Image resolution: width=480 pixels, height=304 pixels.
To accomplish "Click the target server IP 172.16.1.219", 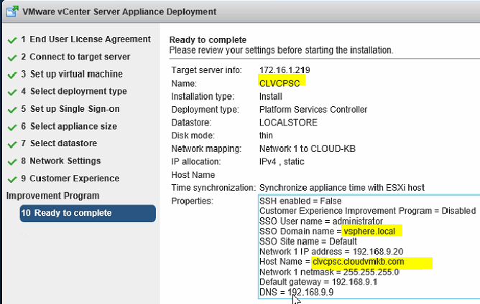I will click(x=285, y=70).
